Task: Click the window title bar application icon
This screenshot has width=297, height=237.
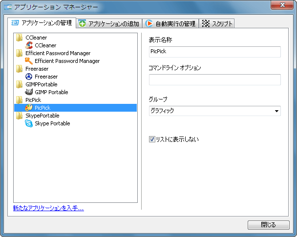Action: point(8,7)
